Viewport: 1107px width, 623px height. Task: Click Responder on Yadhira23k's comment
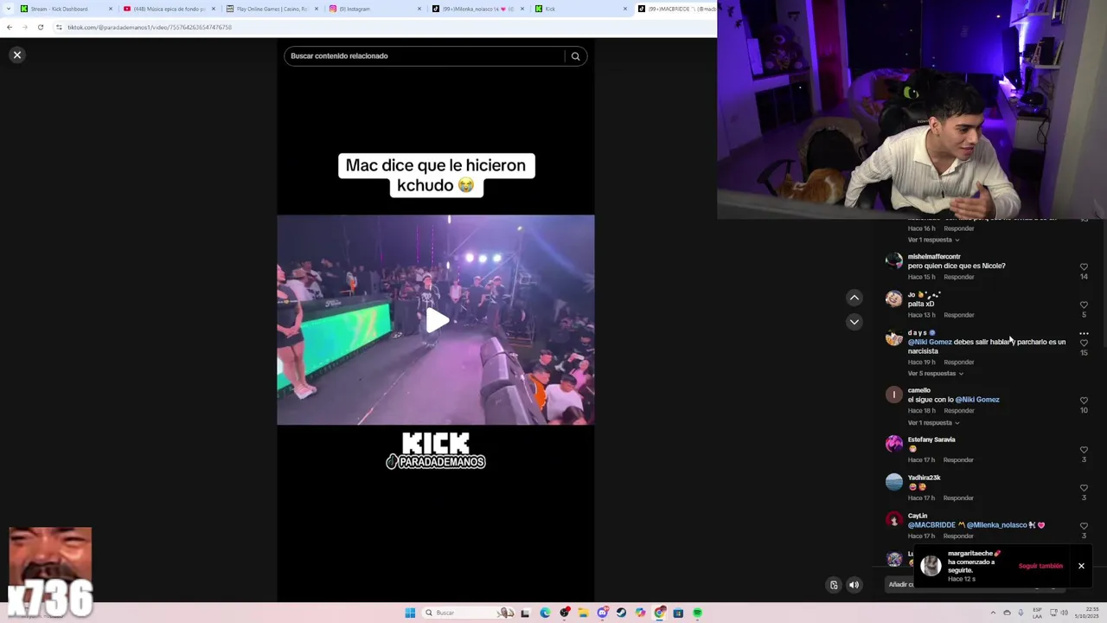click(958, 498)
